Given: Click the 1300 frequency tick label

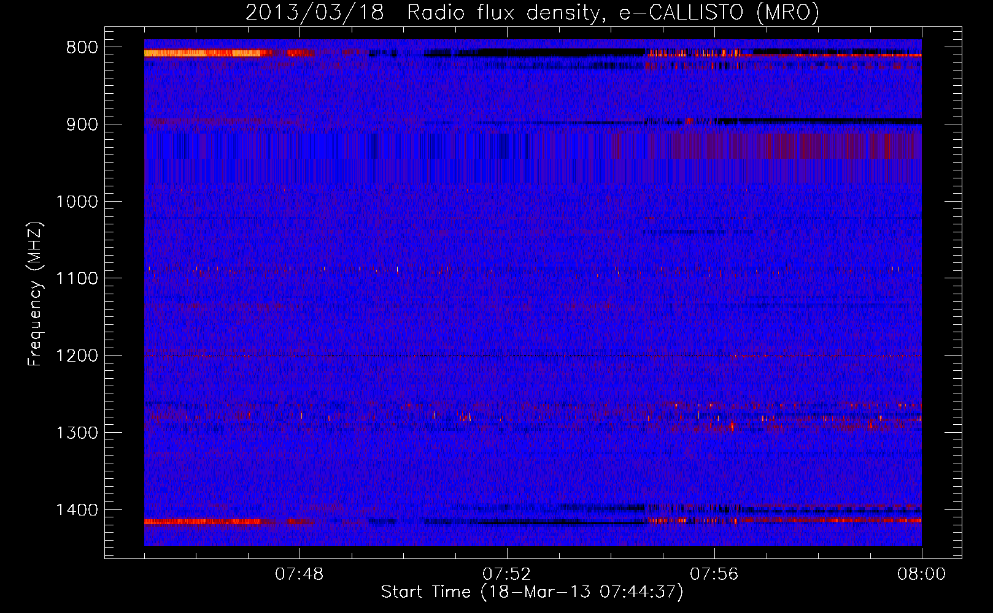Looking at the screenshot, I should click(77, 433).
